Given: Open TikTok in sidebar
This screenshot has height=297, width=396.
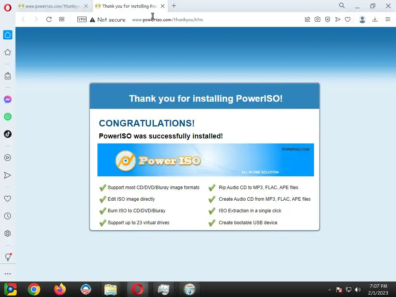Looking at the screenshot, I should pos(8,134).
